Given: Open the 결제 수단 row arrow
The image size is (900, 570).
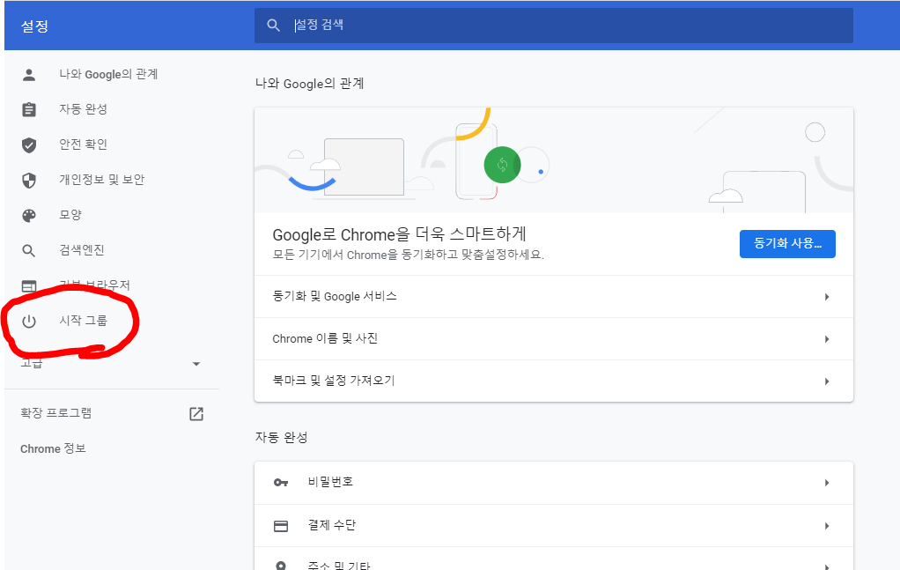Looking at the screenshot, I should [827, 526].
